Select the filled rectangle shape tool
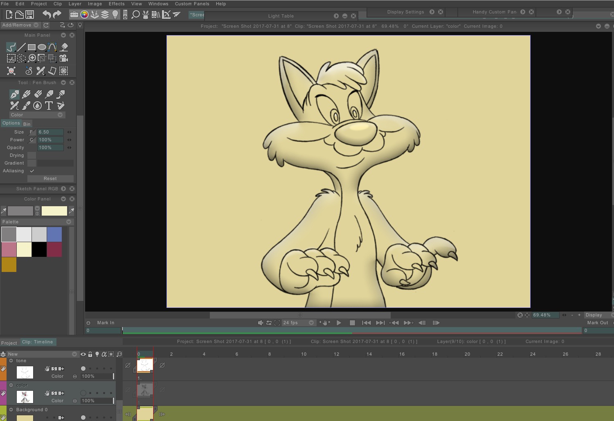This screenshot has height=421, width=614. pyautogui.click(x=31, y=47)
